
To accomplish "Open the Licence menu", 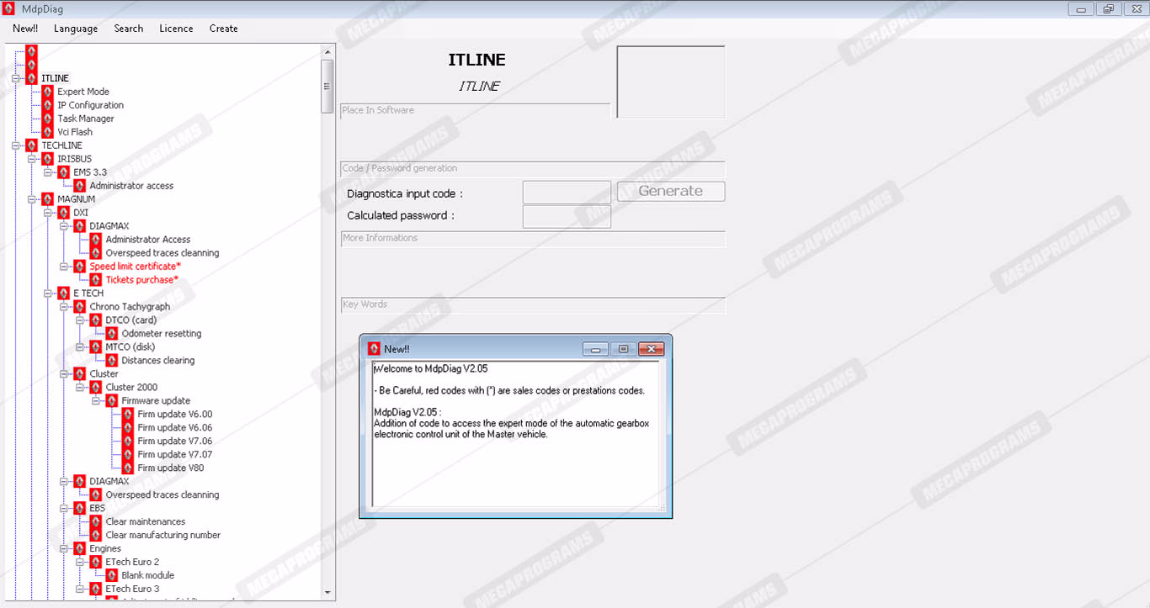I will point(176,29).
